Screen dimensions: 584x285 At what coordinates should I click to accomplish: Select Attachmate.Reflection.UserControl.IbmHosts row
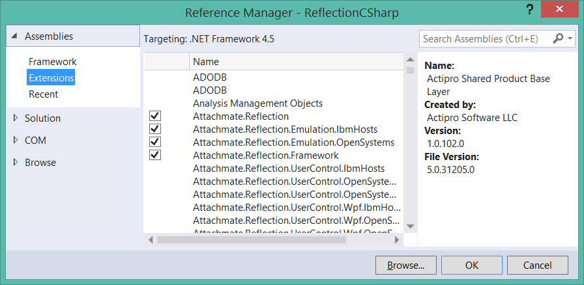click(x=273, y=169)
